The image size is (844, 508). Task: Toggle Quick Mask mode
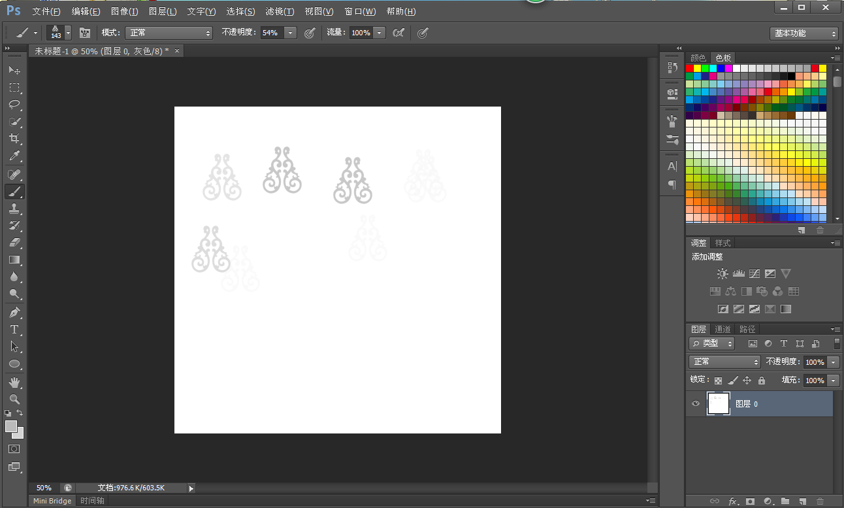(14, 449)
